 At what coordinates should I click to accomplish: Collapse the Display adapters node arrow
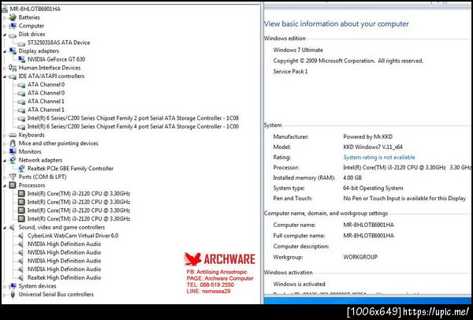pyautogui.click(x=5, y=51)
